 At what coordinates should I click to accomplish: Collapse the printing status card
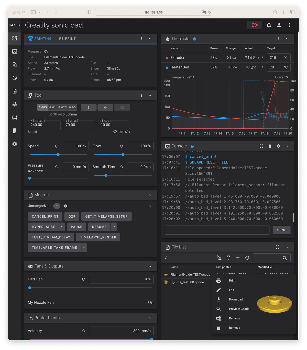click(150, 39)
